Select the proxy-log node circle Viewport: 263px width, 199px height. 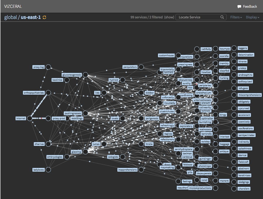48,67
